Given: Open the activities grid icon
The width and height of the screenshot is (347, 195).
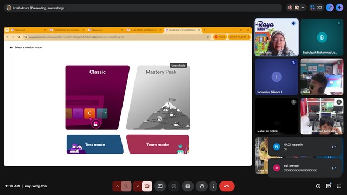Looking at the screenshot, I should [x=339, y=186].
